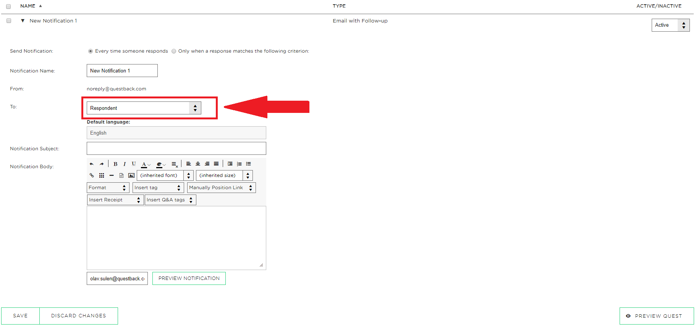This screenshot has height=328, width=696.
Task: Click the insert table grid icon
Action: [x=102, y=175]
